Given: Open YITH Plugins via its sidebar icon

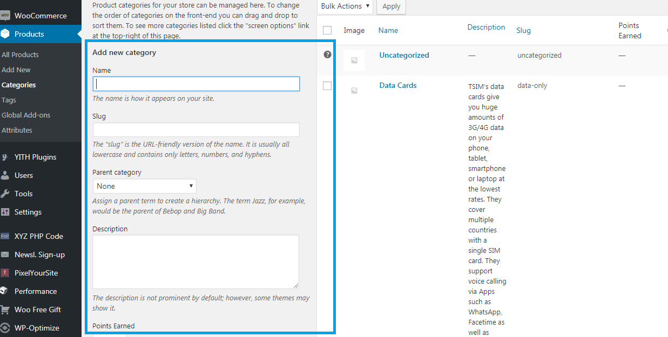Looking at the screenshot, I should pyautogui.click(x=5, y=157).
